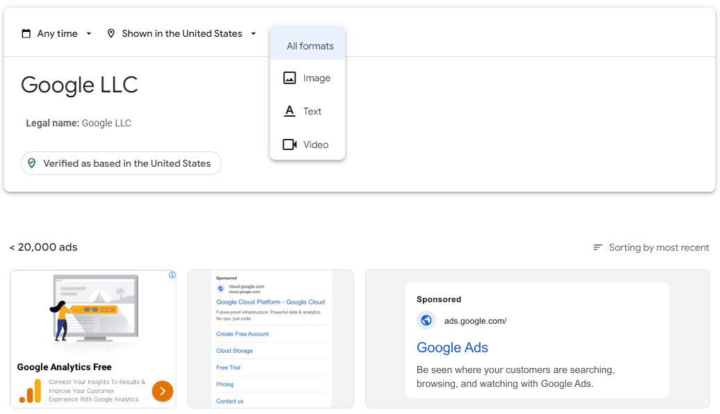Open the Google Analytics Free ad card
This screenshot has width=720, height=414.
coord(93,339)
